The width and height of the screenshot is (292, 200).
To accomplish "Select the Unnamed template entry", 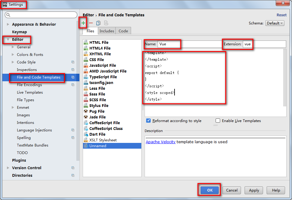I will (112, 146).
